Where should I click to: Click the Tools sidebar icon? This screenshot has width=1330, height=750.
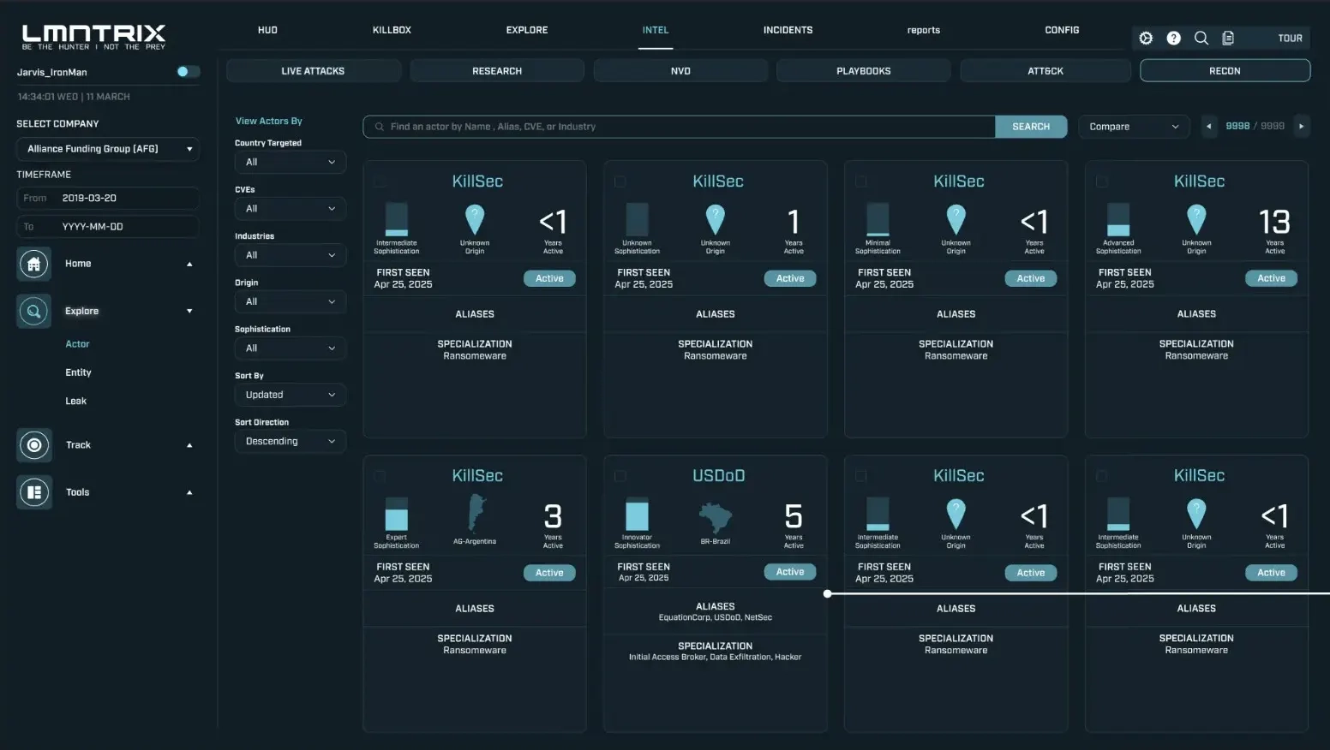tap(34, 492)
